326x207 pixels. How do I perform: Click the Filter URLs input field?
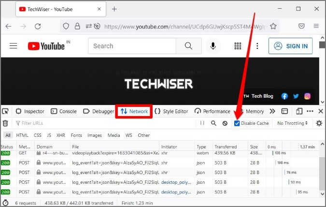105,123
